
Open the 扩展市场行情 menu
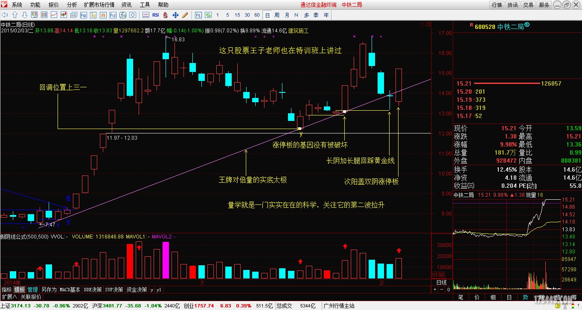(x=99, y=5)
